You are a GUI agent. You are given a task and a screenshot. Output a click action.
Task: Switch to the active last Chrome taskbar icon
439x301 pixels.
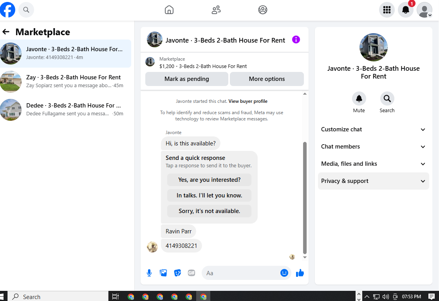(x=203, y=297)
